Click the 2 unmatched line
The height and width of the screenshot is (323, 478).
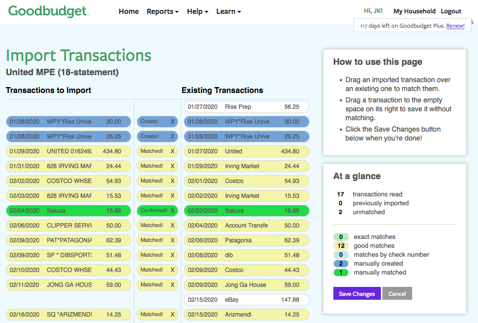pyautogui.click(x=362, y=212)
